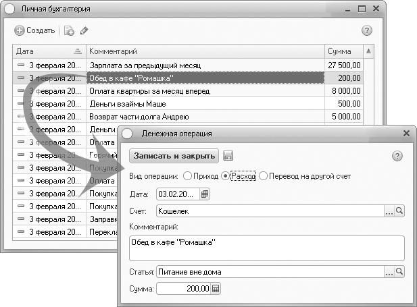This screenshot has height=307, width=417.
Task: Click into the Комментарий text field
Action: click(266, 248)
